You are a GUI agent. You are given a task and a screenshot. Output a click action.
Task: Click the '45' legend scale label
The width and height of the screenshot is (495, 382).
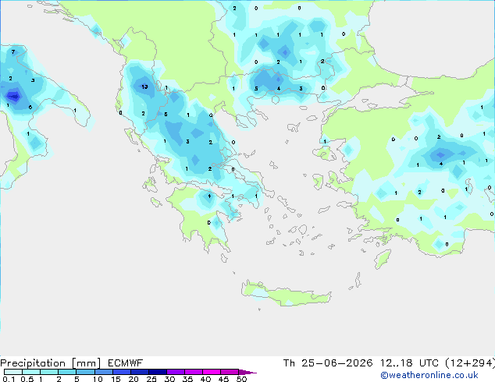[x=223, y=379]
